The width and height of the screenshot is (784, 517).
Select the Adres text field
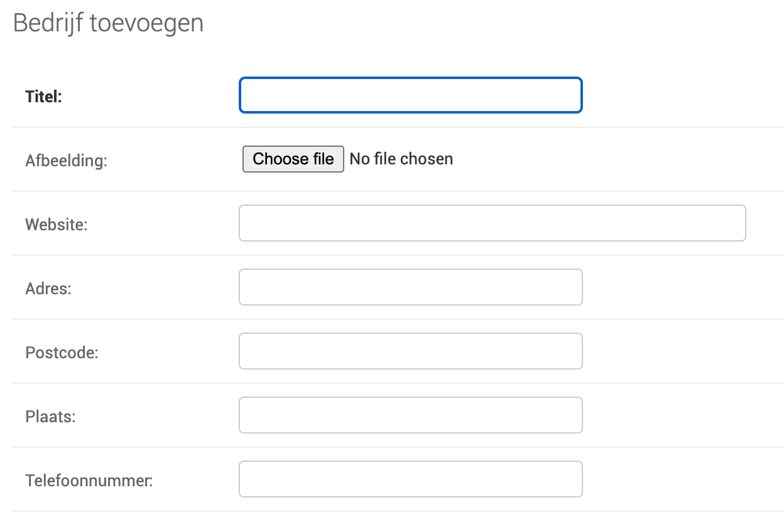[410, 287]
